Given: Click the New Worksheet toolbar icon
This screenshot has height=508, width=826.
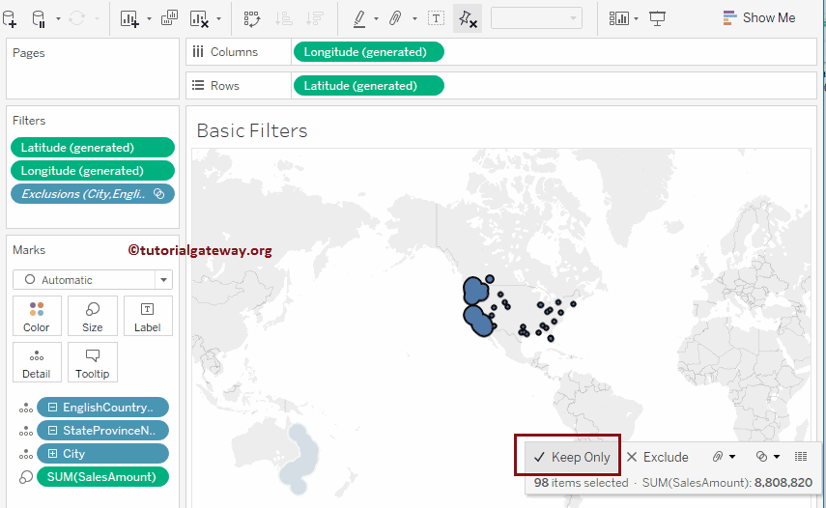Looking at the screenshot, I should click(129, 17).
